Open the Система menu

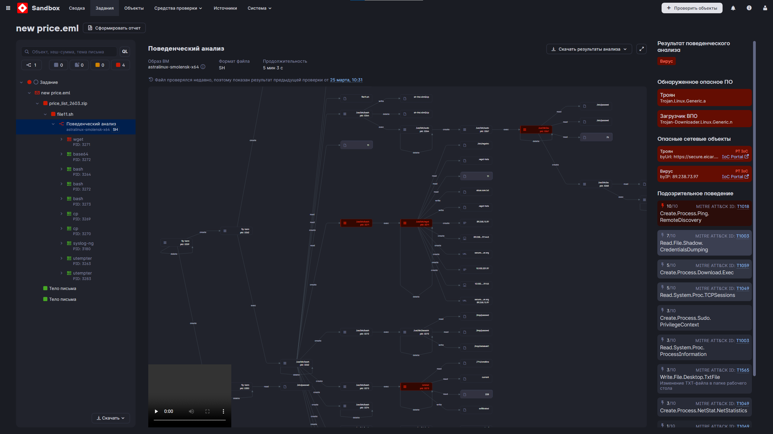(259, 8)
